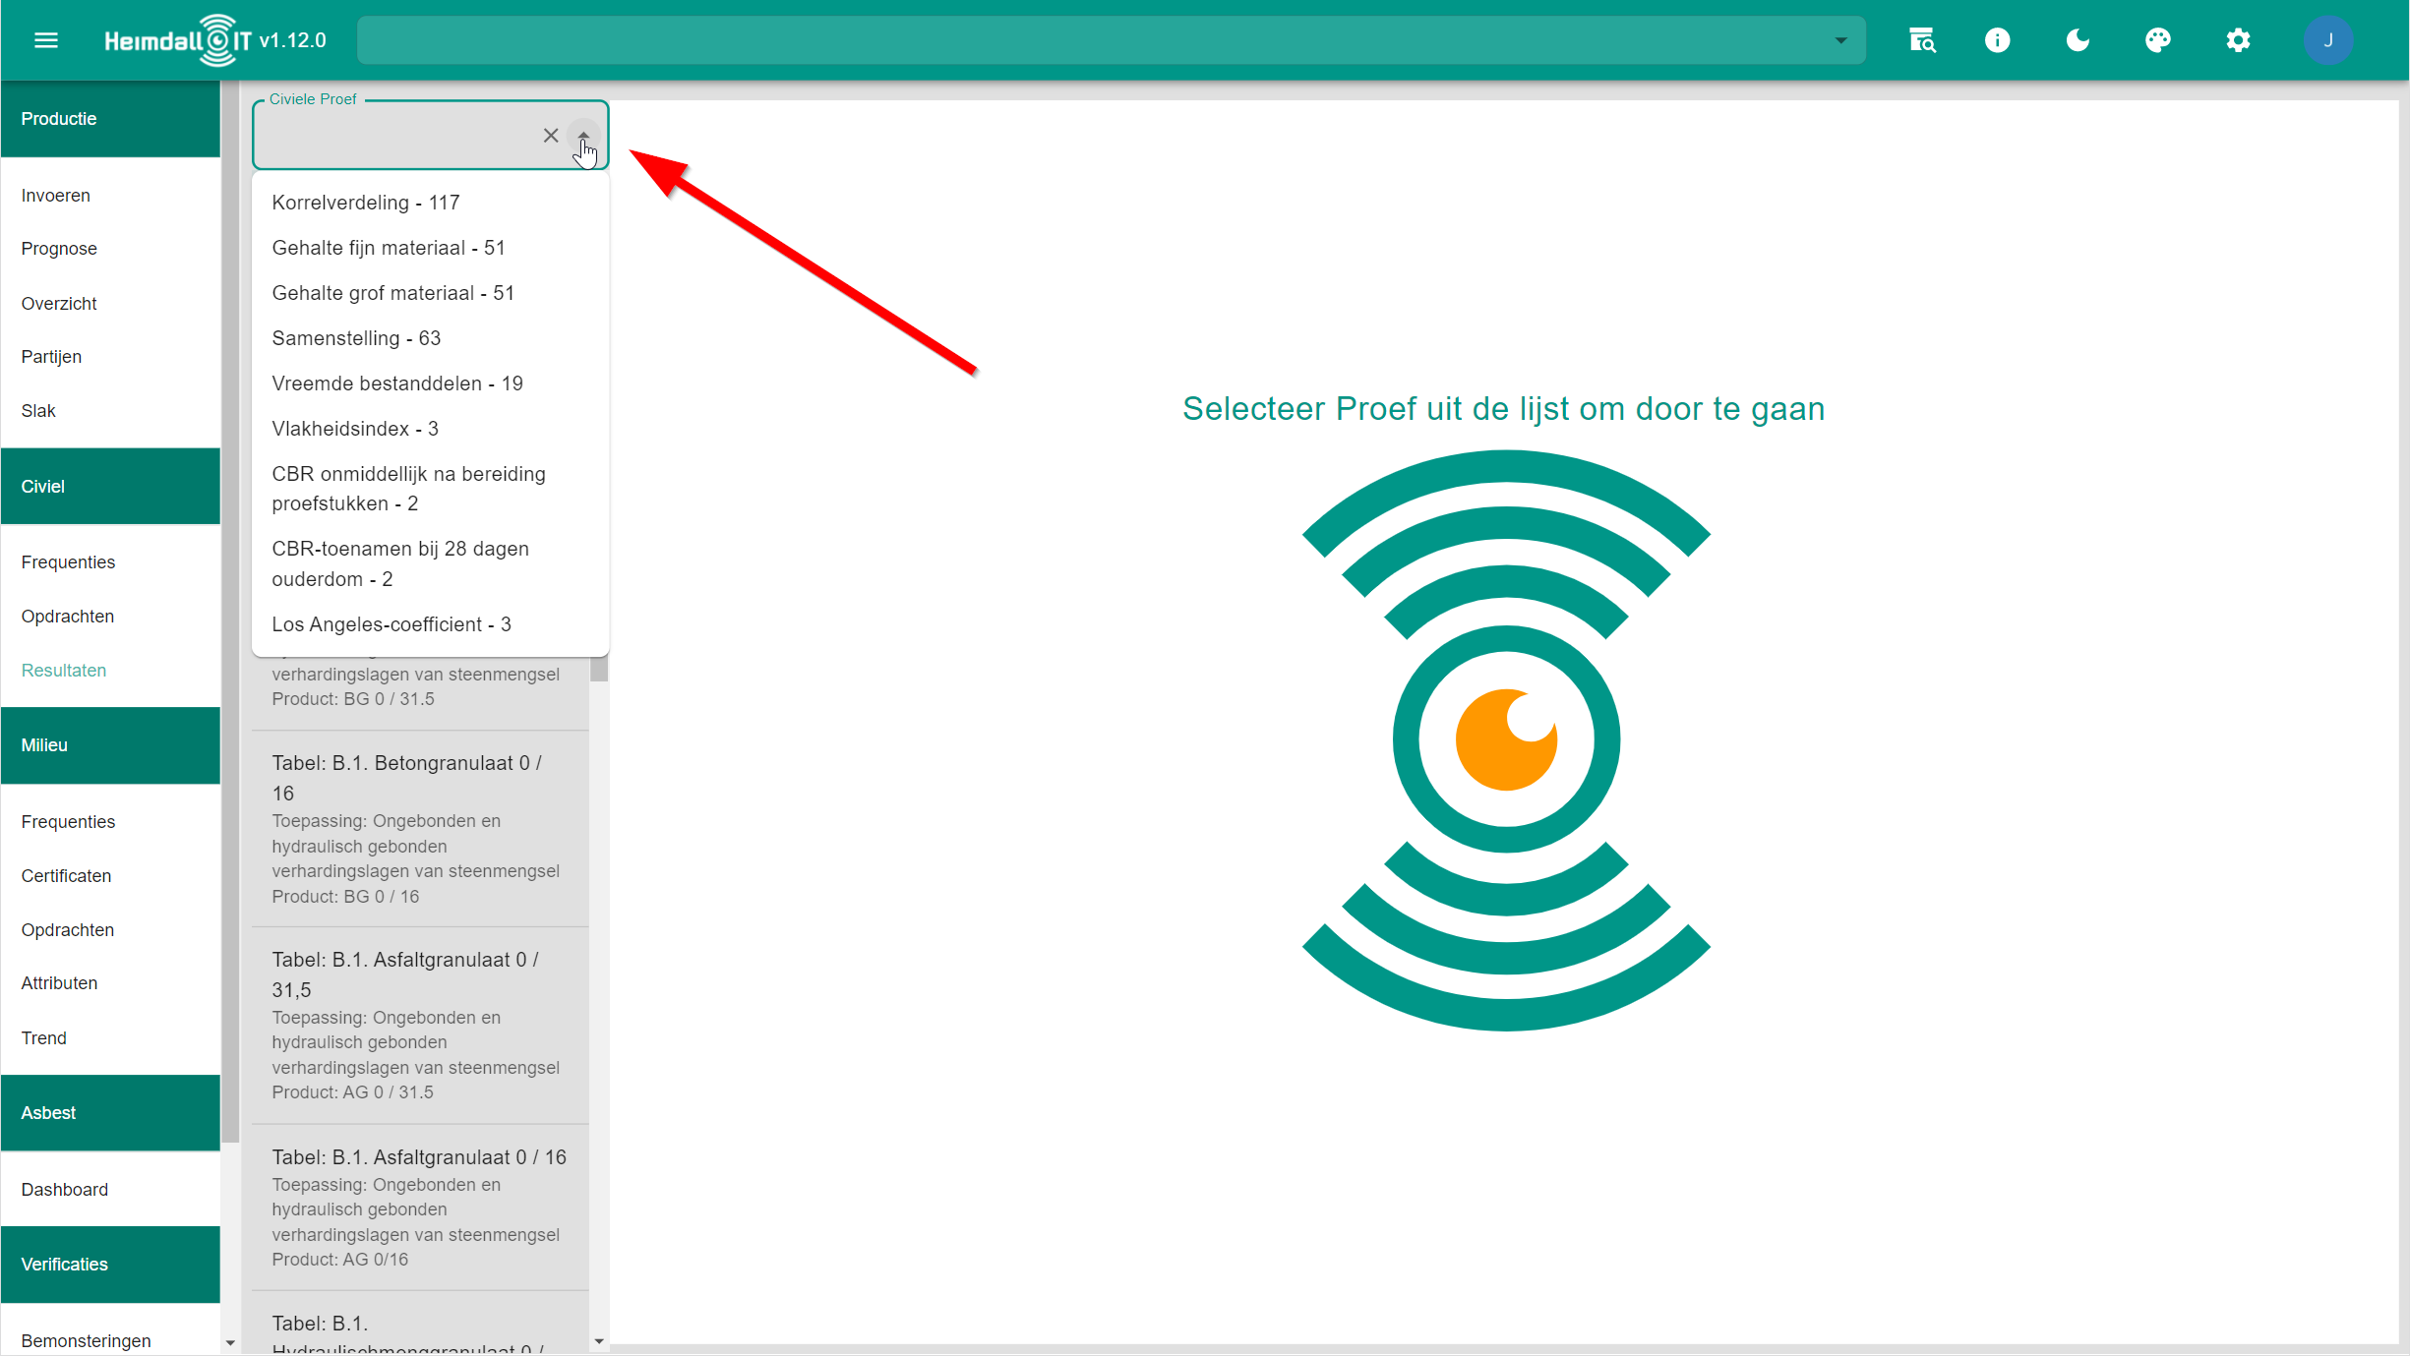Click the document search icon in header
Screen dimensions: 2410x1356
[1921, 40]
